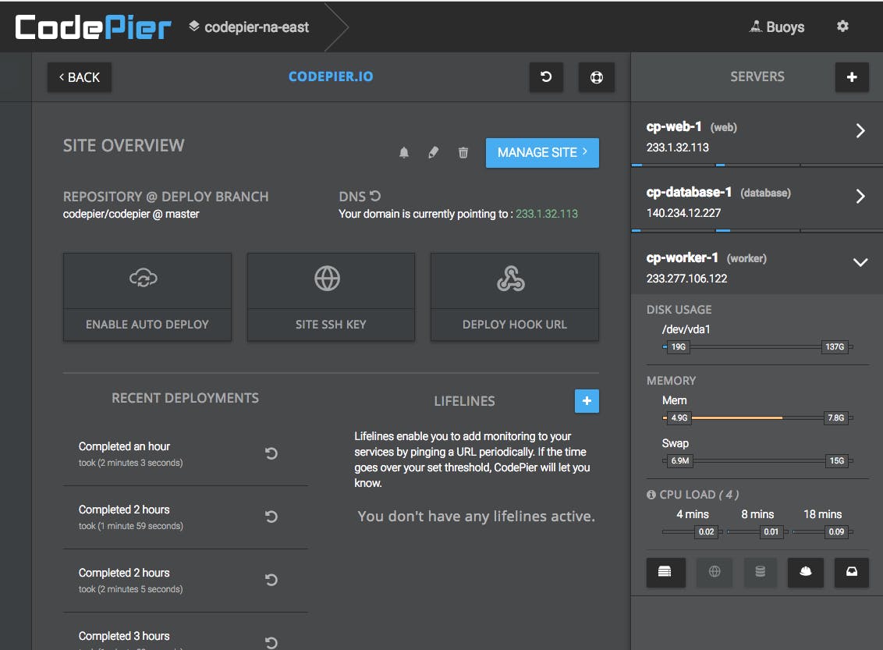Screen dimensions: 883x650
Task: Open the CODEPIER.IO site title link
Action: point(331,76)
